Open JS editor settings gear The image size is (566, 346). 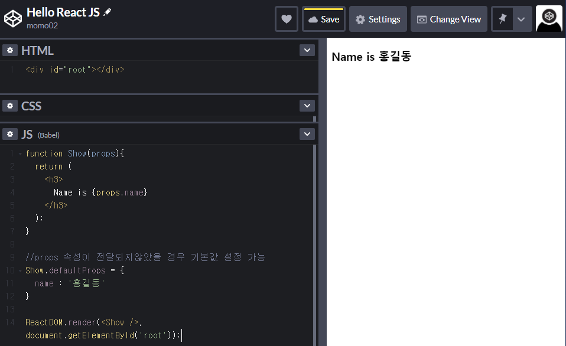10,134
